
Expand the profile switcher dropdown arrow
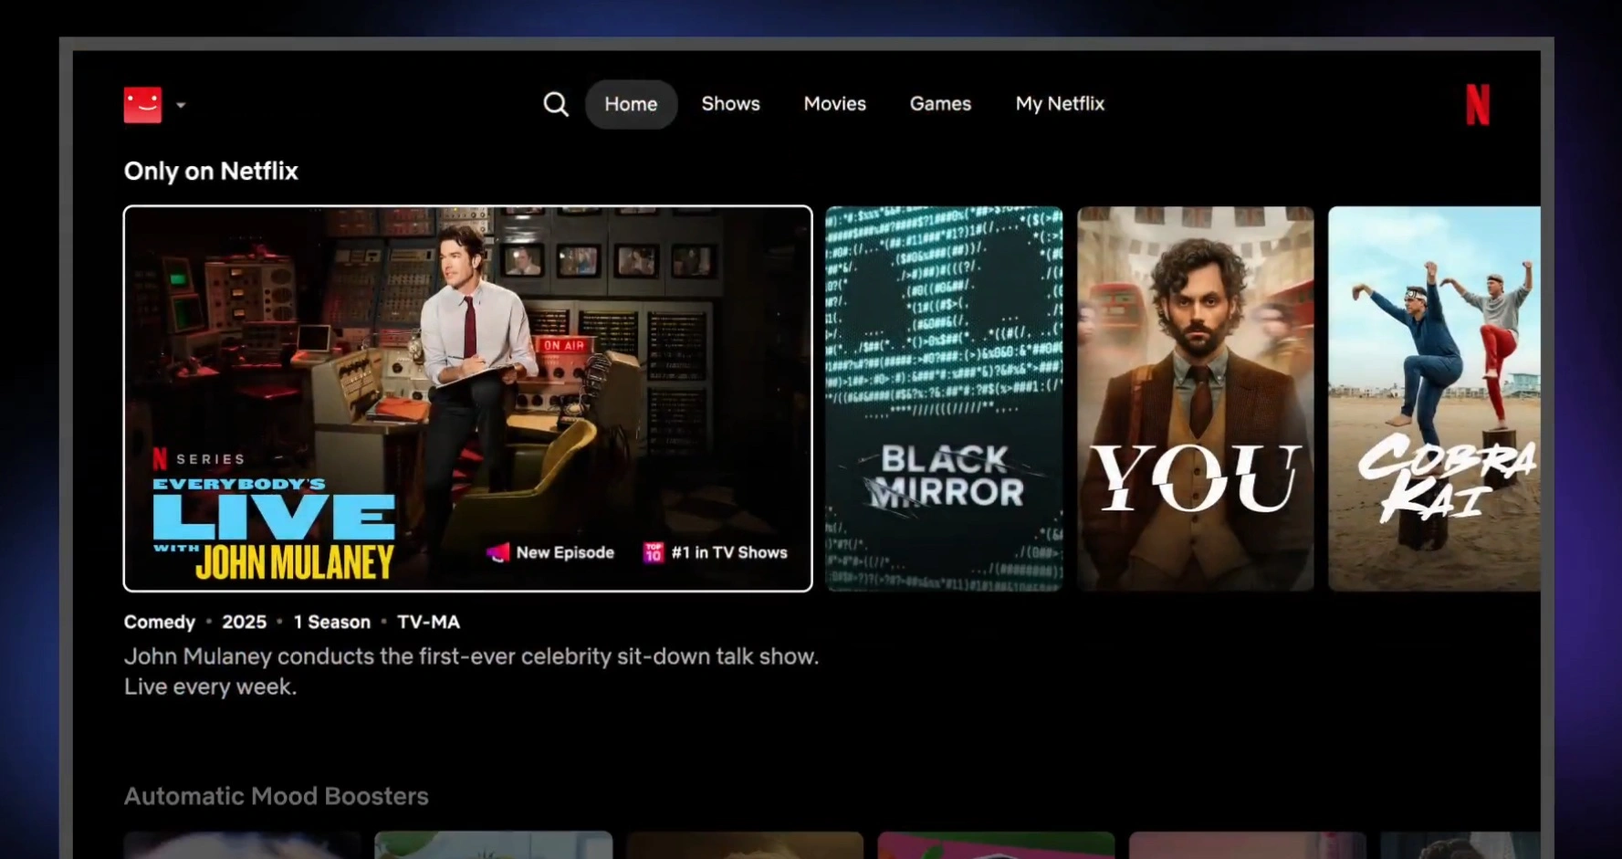point(181,105)
